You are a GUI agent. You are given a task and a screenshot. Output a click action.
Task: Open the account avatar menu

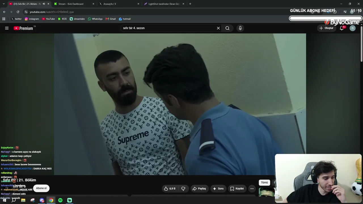[x=353, y=28]
